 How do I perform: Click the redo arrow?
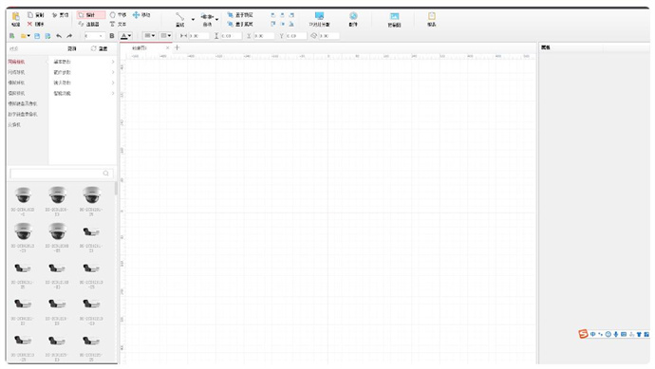tap(69, 36)
